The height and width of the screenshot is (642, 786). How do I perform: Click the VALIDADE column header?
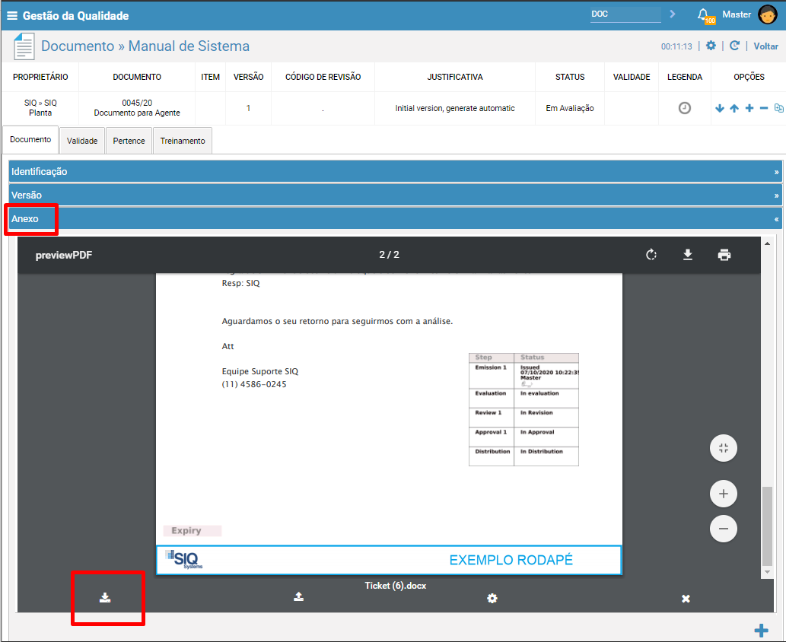(x=631, y=77)
